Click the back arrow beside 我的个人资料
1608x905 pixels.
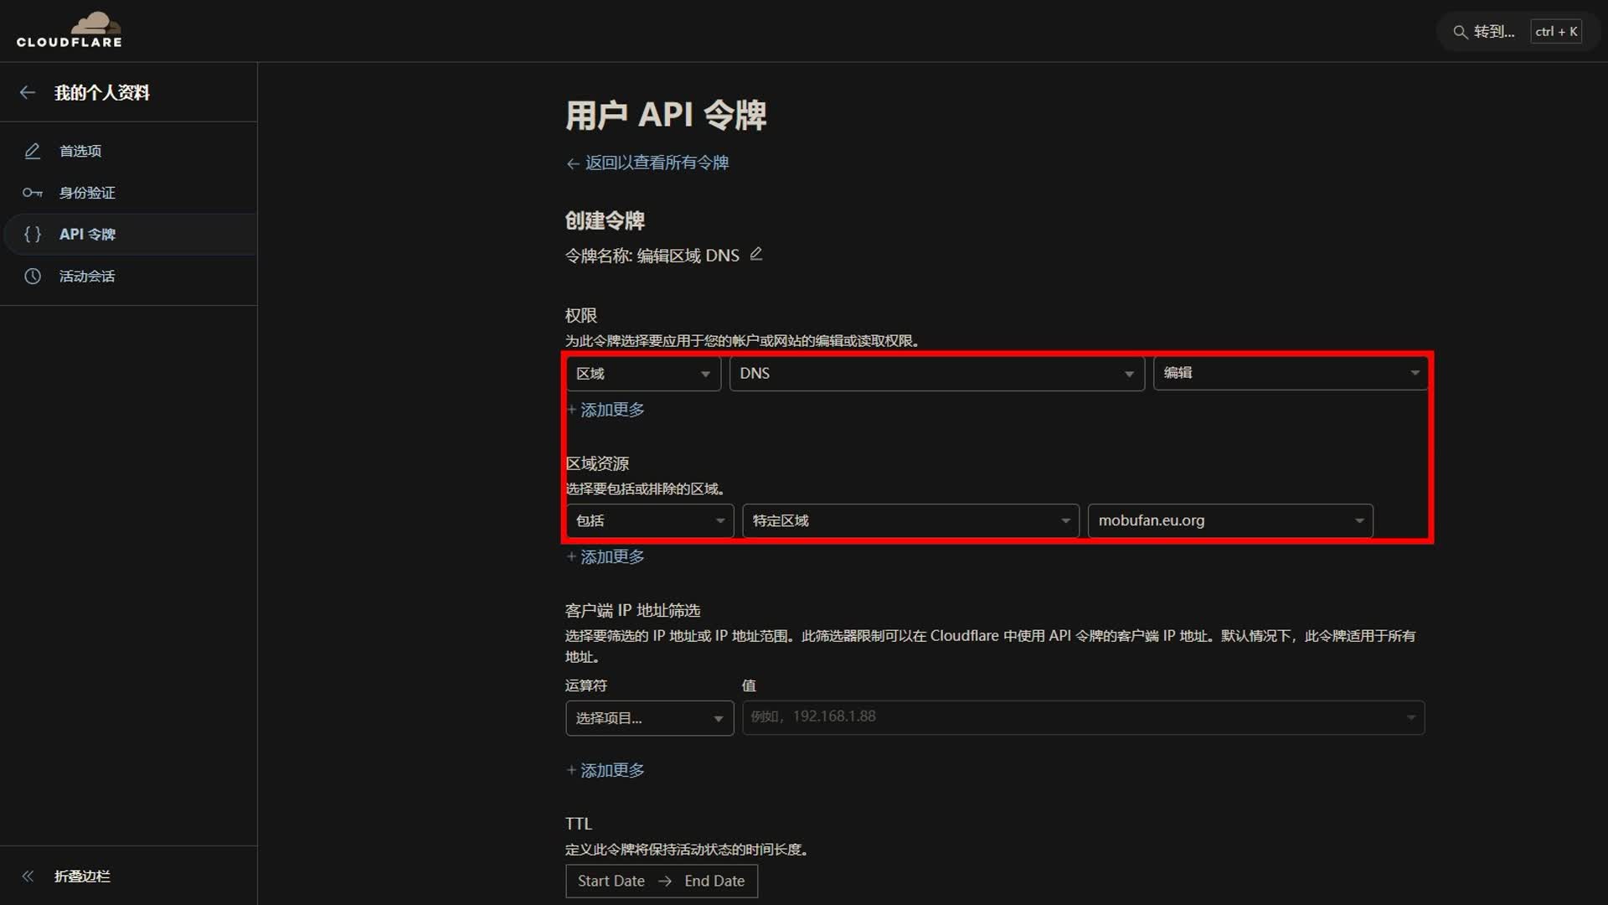pos(28,92)
